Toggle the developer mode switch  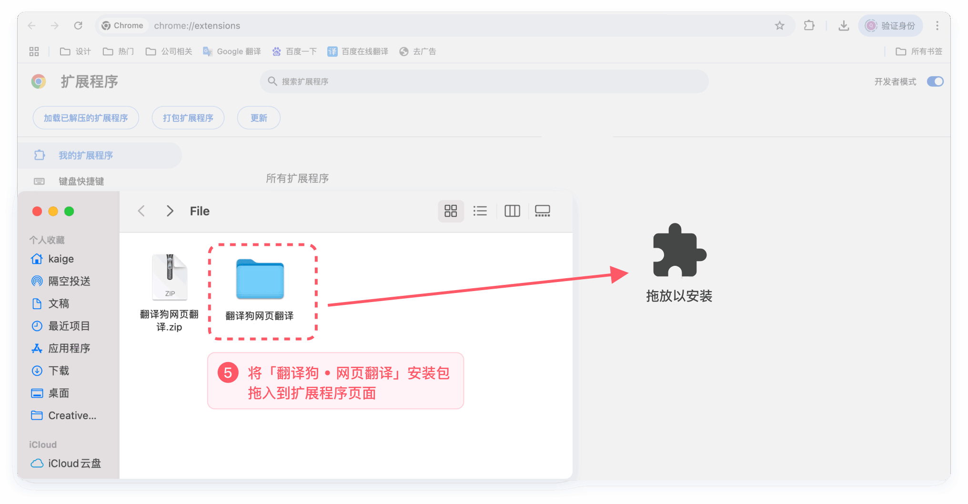935,81
